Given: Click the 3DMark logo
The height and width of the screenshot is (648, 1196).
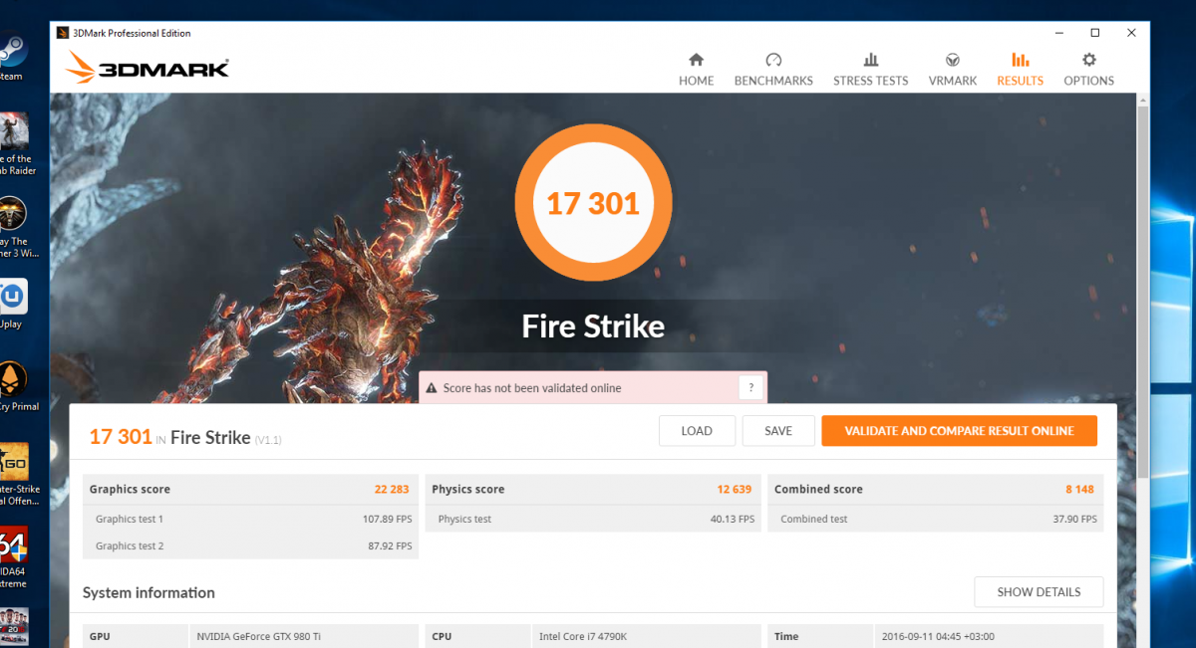Looking at the screenshot, I should click(x=148, y=67).
